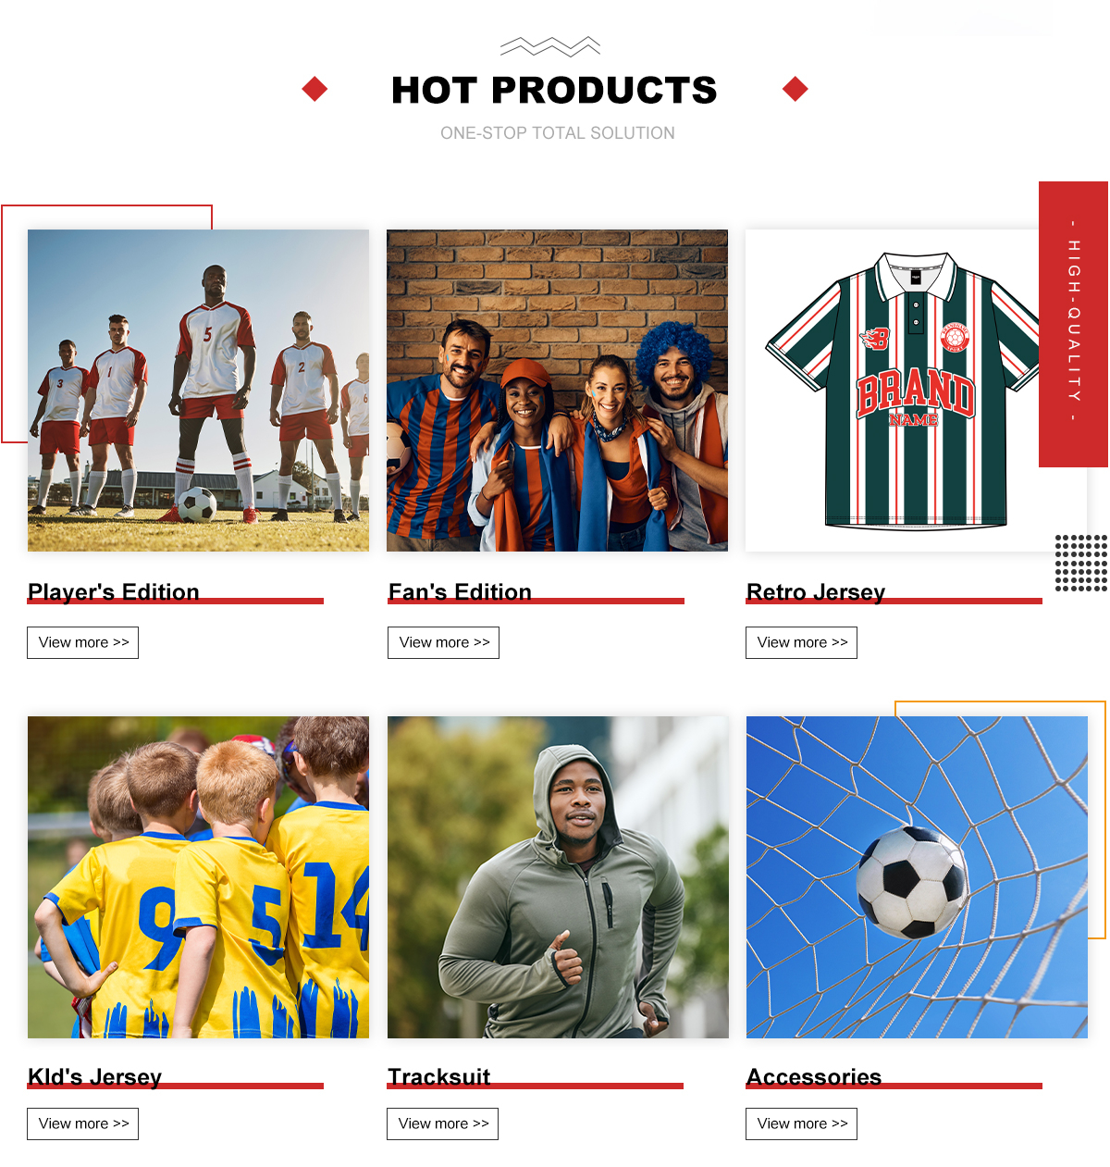Open the soccer ball in net photo

point(917,877)
